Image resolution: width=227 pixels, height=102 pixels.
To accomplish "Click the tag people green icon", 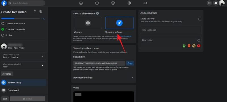I will click(184, 46).
